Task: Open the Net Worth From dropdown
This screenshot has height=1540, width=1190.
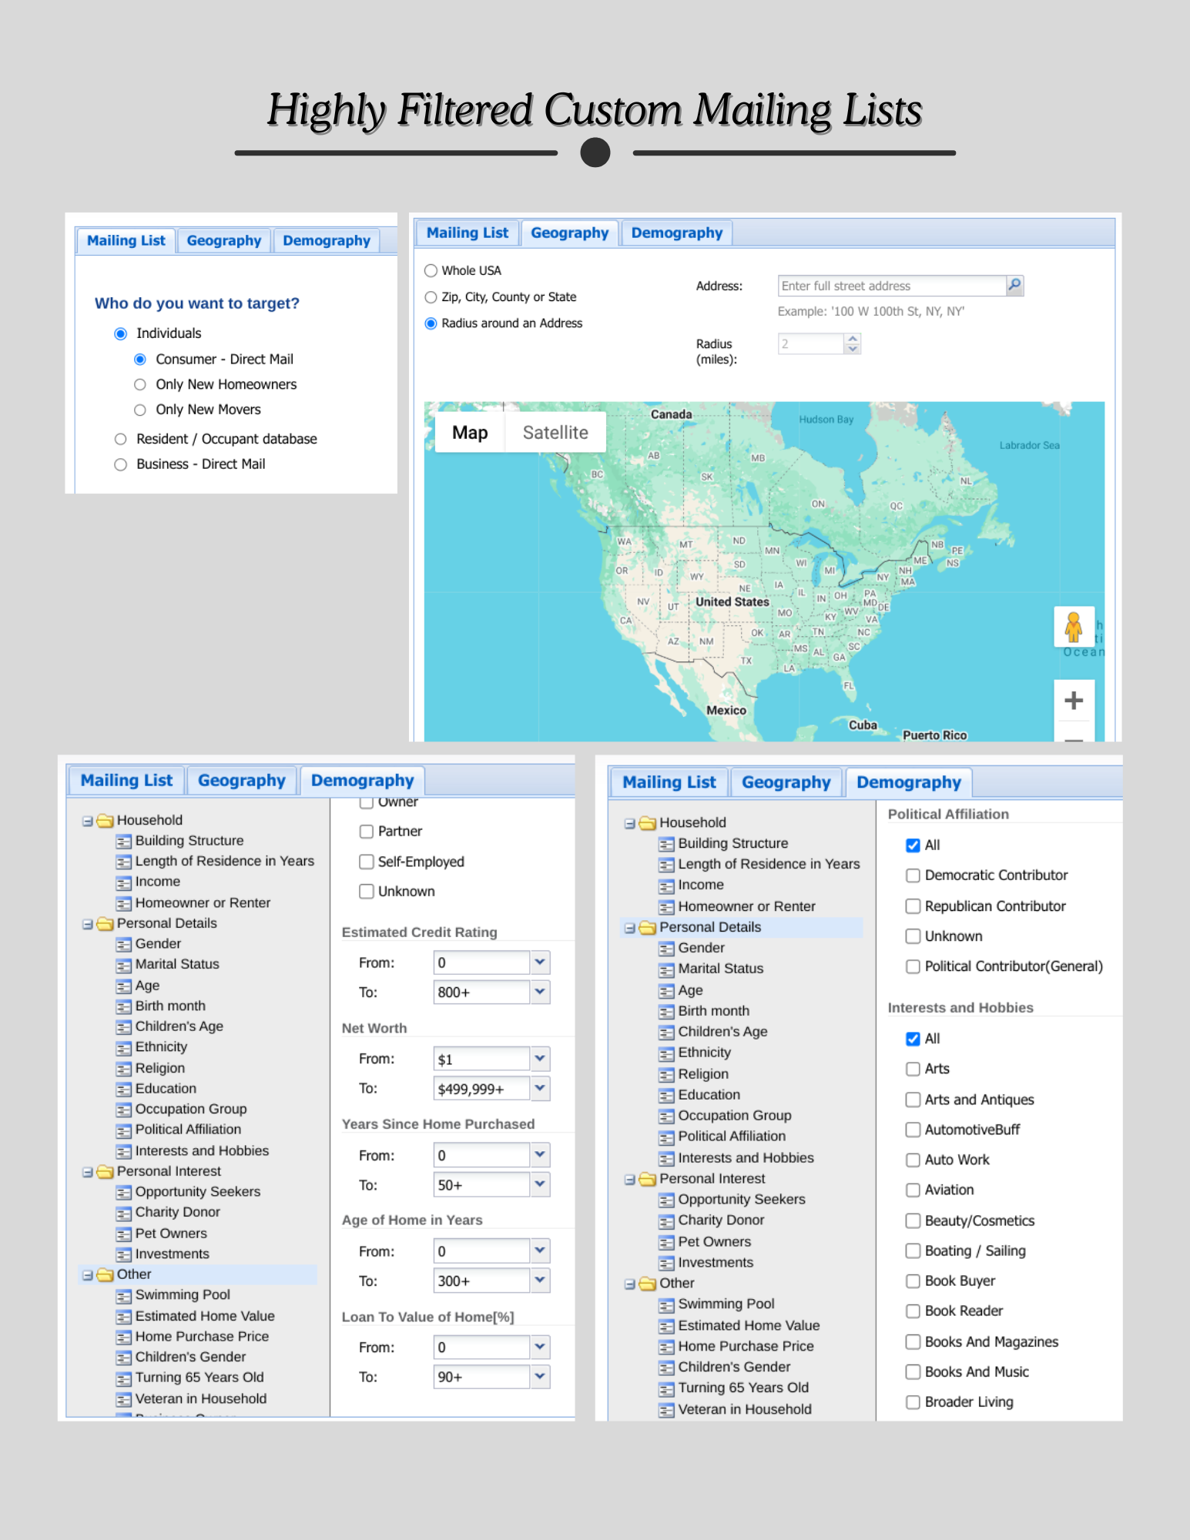Action: (x=540, y=1059)
